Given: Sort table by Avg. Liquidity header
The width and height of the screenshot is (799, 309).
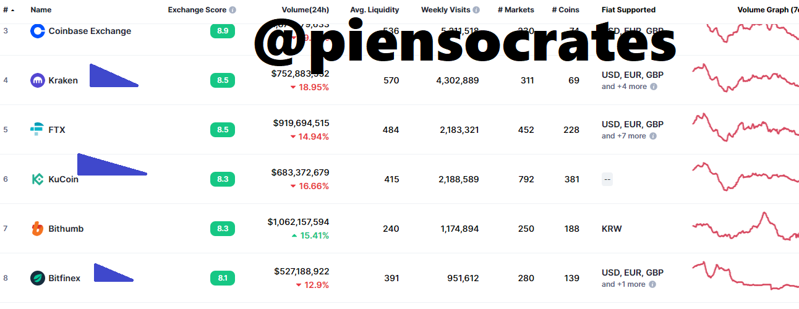Looking at the screenshot, I should click(374, 10).
